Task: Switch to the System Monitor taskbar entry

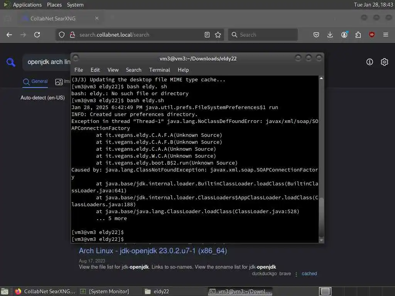Action: pyautogui.click(x=105, y=291)
